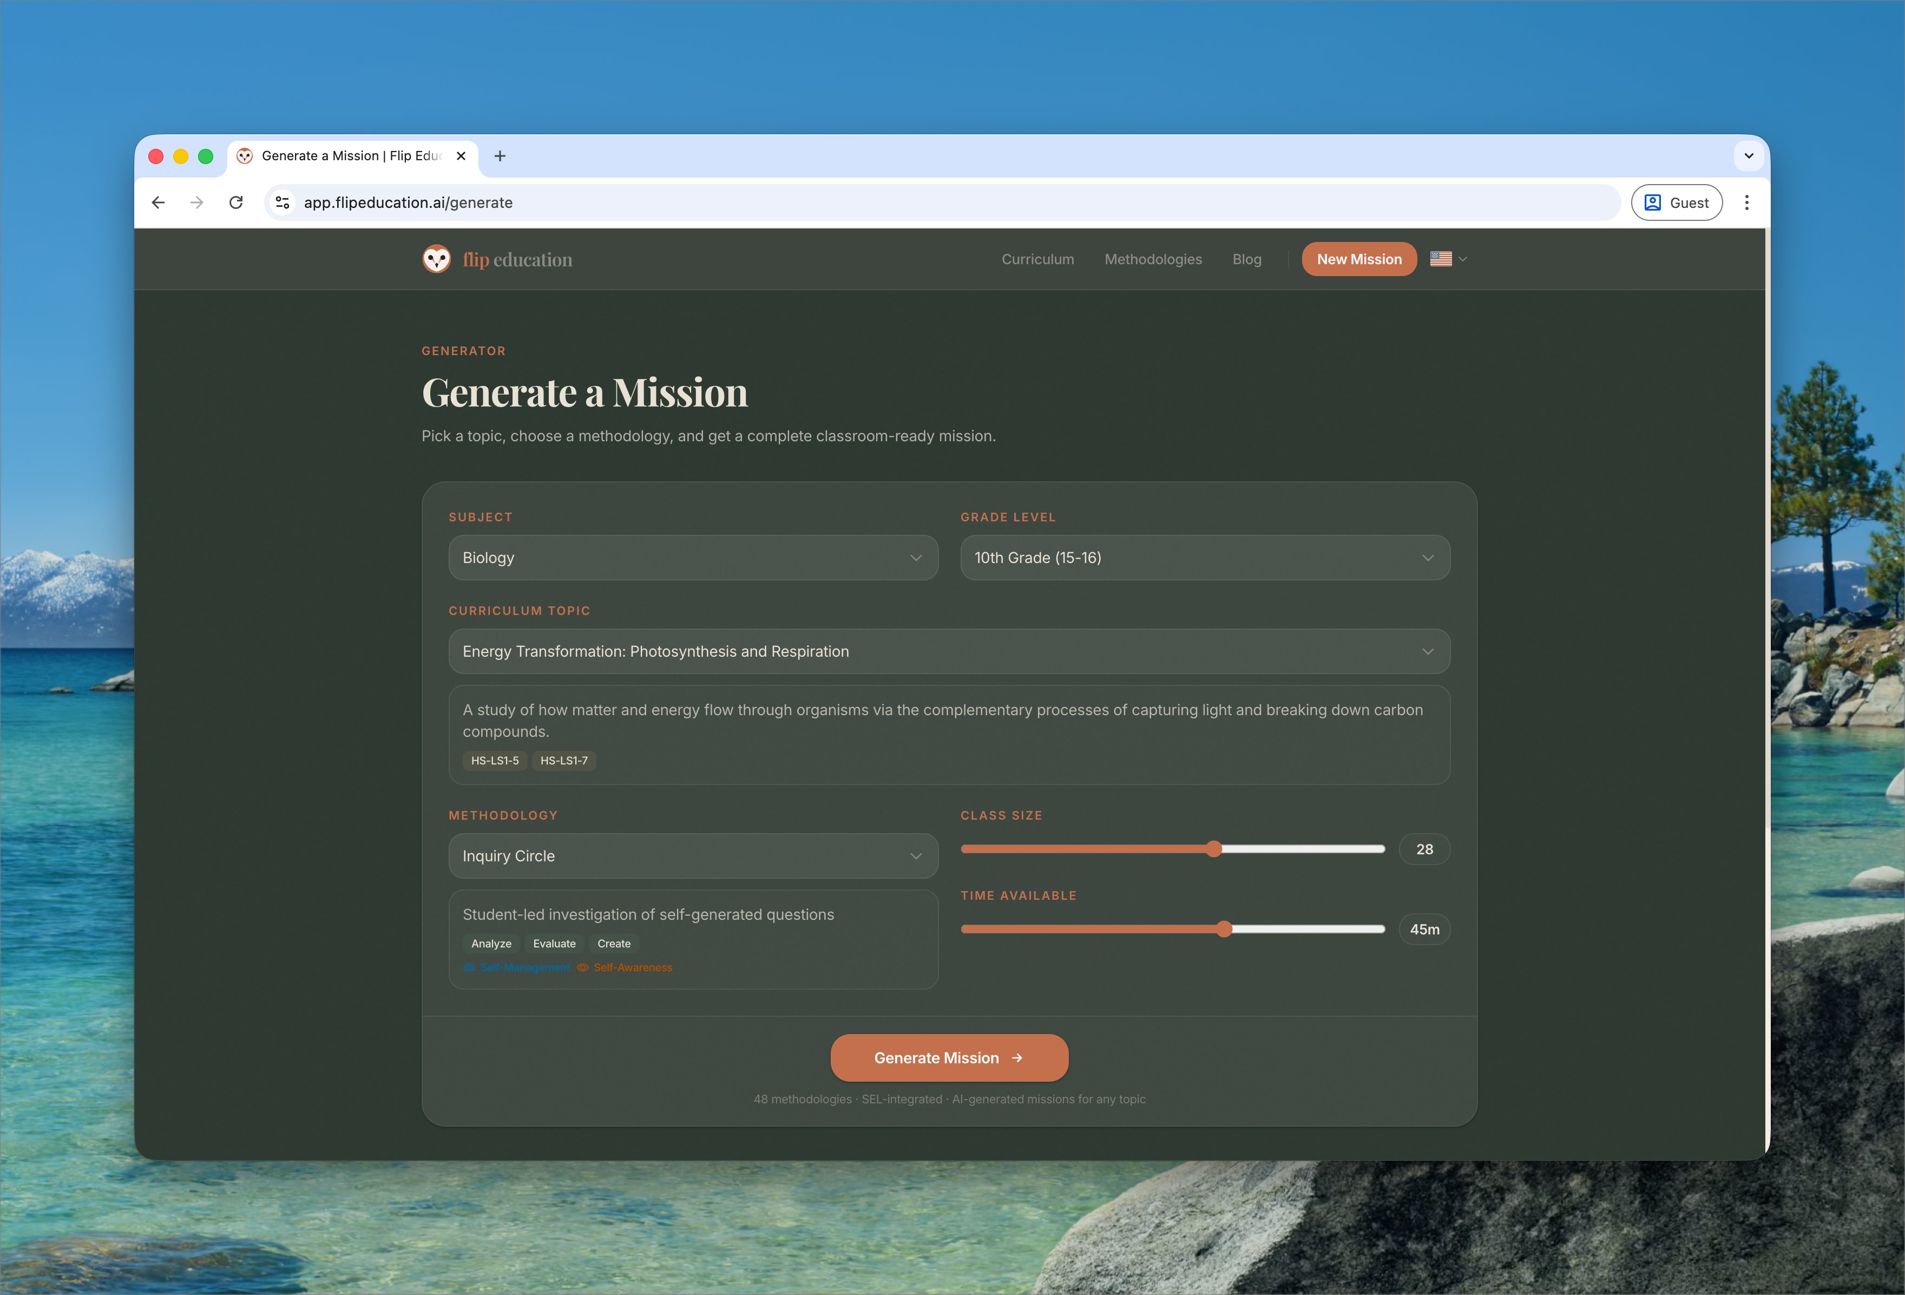Click the Analyze skill tag

pyautogui.click(x=491, y=943)
